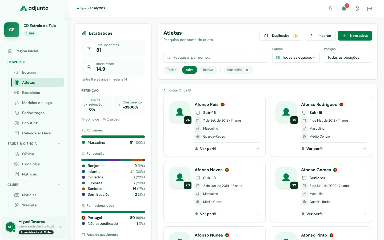Click Afonso Rodrigues avatar thumbnail
The height and width of the screenshot is (240, 384).
286,112
